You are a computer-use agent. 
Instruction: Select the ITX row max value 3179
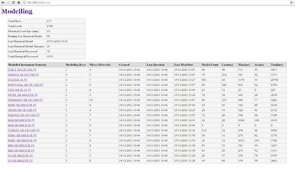click(x=242, y=80)
